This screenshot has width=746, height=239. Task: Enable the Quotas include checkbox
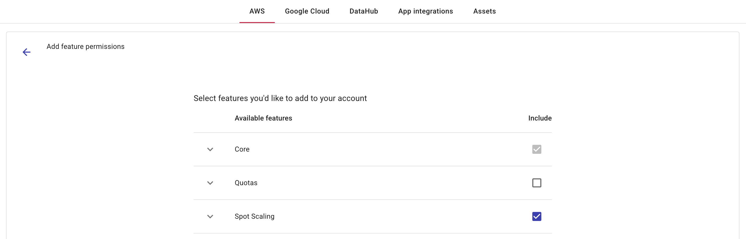click(x=537, y=183)
